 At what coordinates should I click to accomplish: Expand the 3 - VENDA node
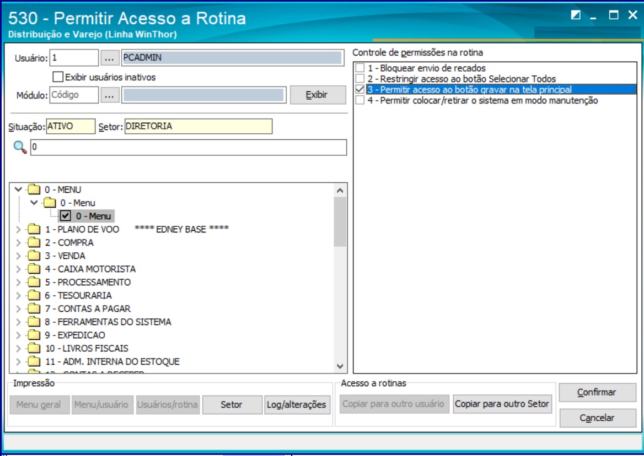pyautogui.click(x=18, y=256)
